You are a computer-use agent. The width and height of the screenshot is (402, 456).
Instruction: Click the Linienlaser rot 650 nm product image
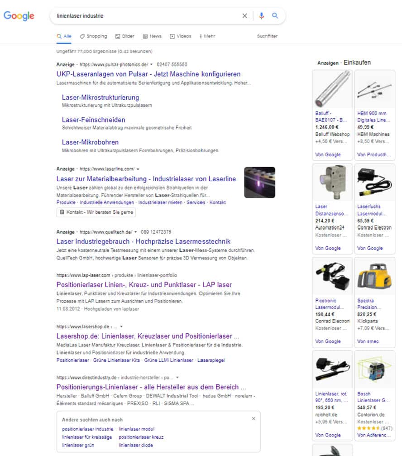coord(333,370)
